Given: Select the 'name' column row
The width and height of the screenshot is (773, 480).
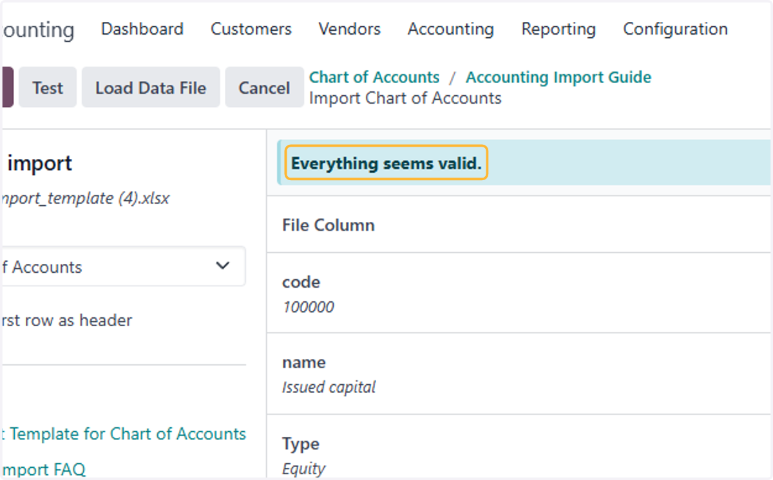Looking at the screenshot, I should click(x=520, y=374).
